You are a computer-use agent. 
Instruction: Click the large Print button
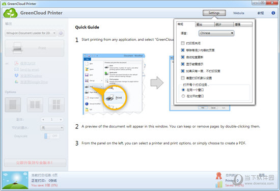click(34, 48)
